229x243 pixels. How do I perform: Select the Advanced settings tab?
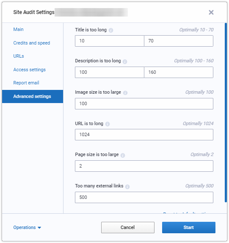pyautogui.click(x=33, y=96)
